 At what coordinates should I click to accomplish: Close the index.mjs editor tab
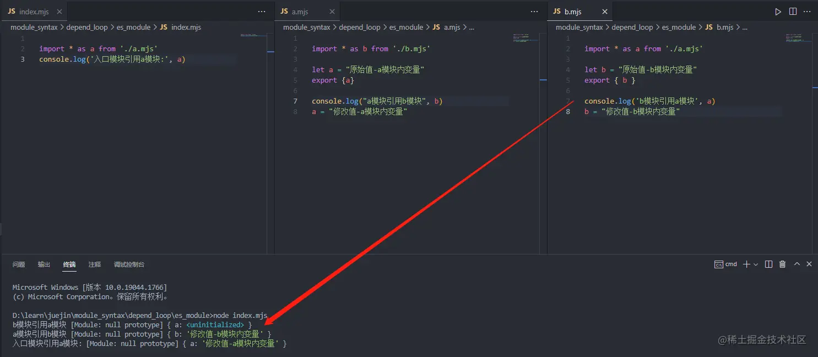pos(59,12)
